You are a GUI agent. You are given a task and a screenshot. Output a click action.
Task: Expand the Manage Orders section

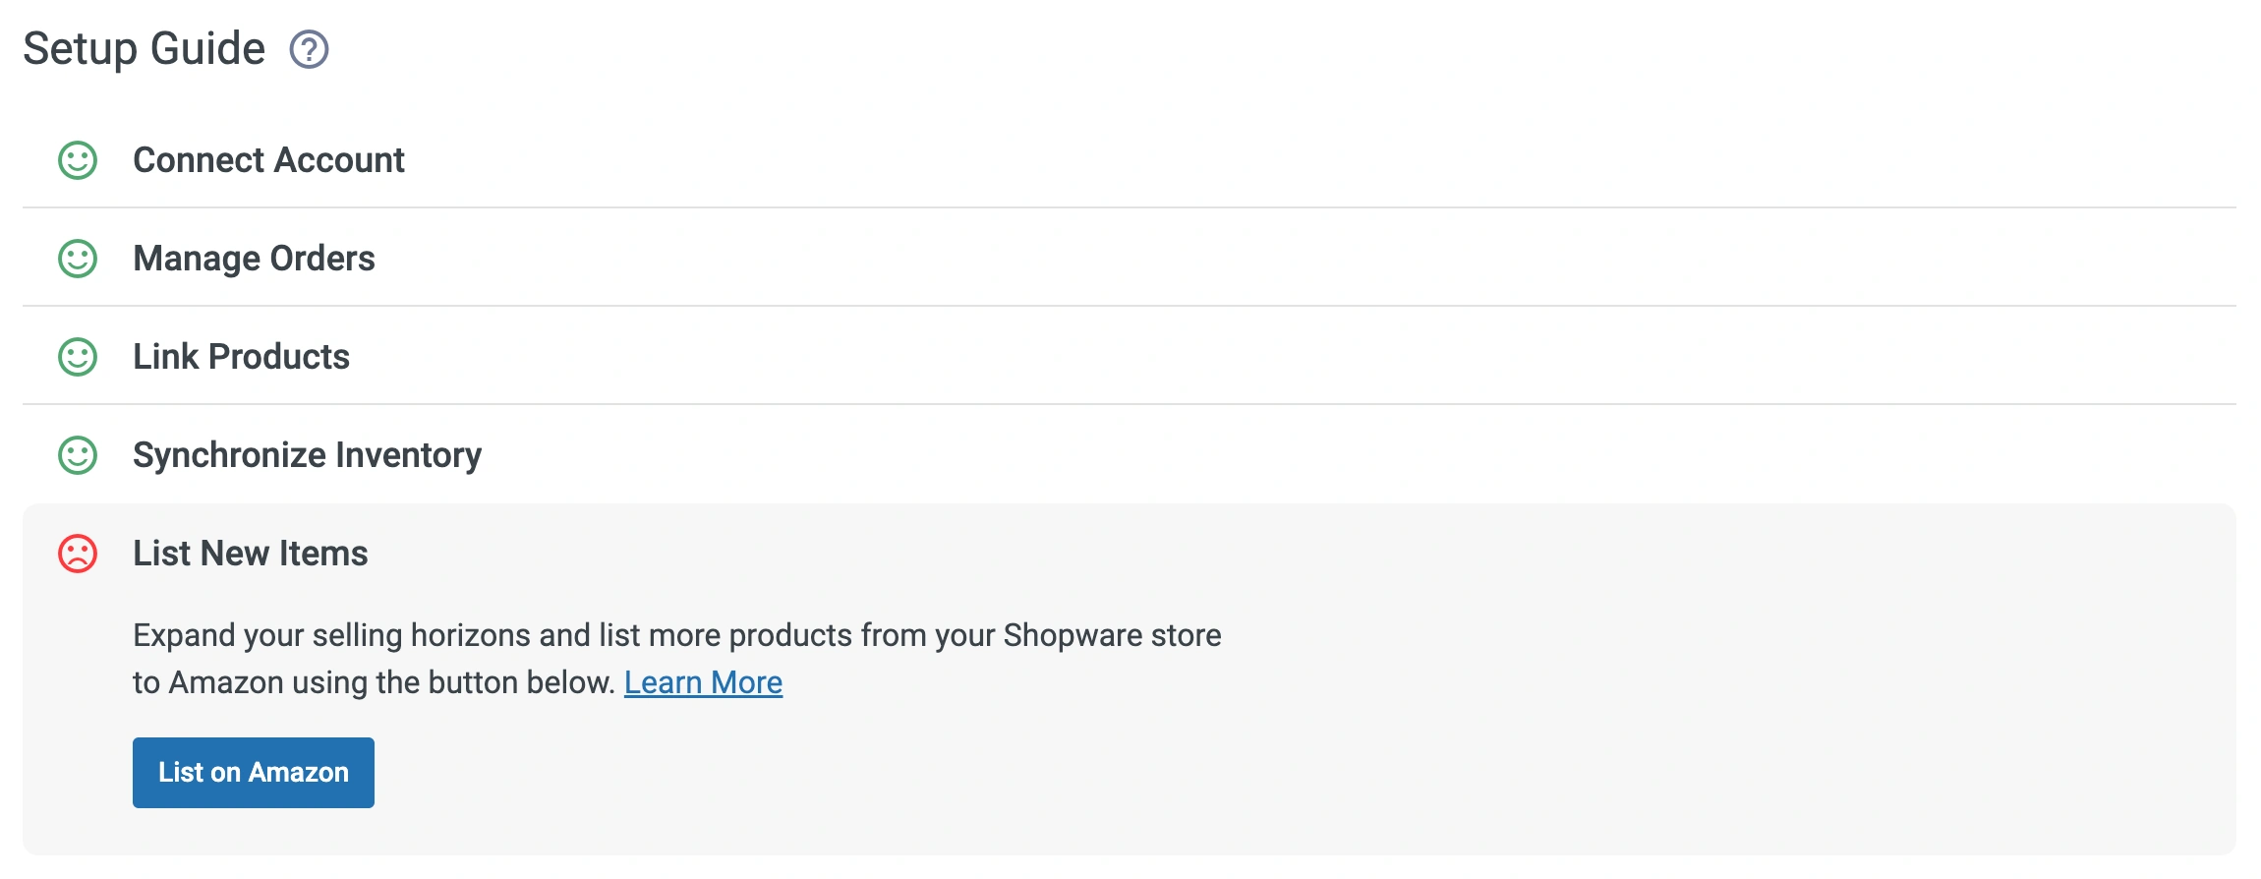point(254,258)
